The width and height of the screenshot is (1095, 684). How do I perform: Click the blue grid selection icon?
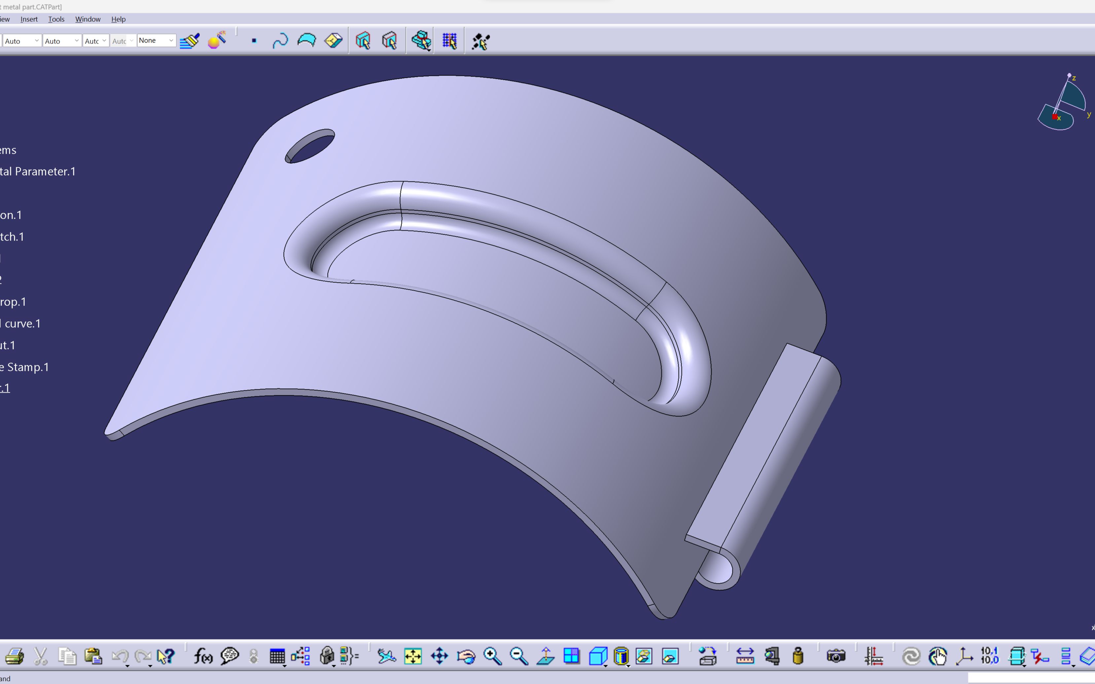coord(449,41)
